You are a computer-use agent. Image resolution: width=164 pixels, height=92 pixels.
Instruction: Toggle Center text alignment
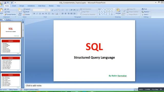click(x=66, y=14)
